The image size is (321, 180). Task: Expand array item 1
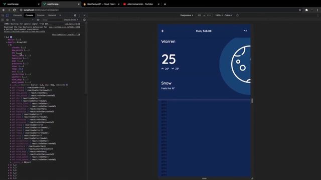[9, 165]
